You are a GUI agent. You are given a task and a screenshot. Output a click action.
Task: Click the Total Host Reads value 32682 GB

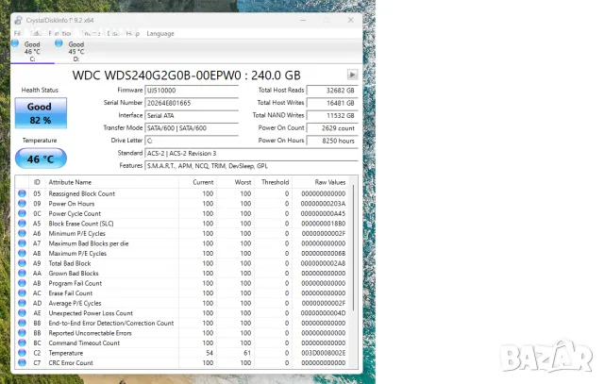pyautogui.click(x=332, y=91)
